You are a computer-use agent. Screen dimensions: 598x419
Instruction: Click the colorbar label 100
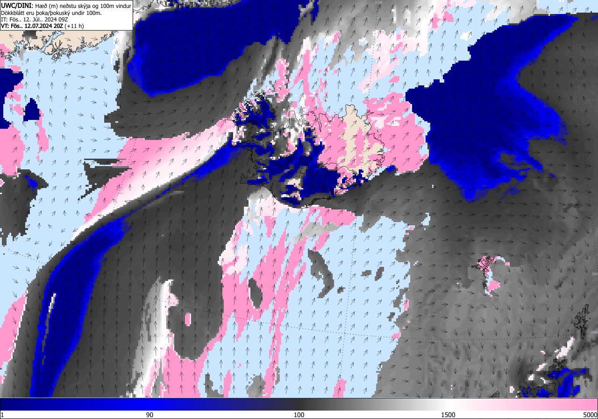coord(299,415)
